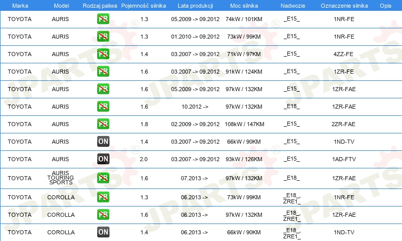Viewport: 402px width, 241px height.
Task: Click the 108kW / 147KM power cell
Action: coord(244,124)
